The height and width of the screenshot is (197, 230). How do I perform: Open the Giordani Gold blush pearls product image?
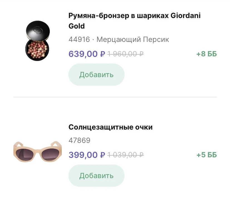(x=37, y=41)
